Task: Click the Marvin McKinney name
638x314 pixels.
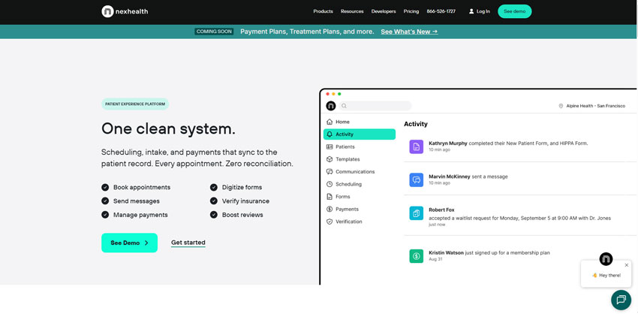Action: click(449, 177)
